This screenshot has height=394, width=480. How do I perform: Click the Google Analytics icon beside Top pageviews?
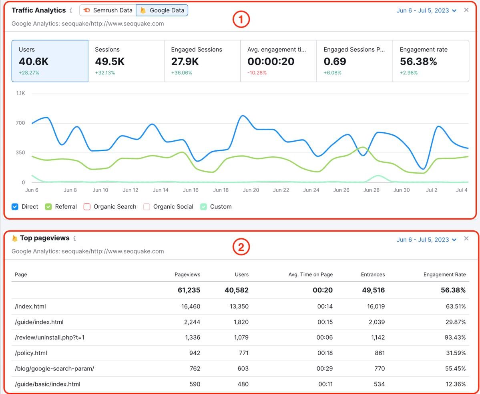[x=15, y=238]
